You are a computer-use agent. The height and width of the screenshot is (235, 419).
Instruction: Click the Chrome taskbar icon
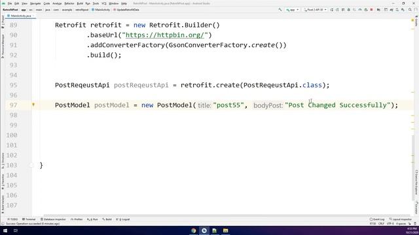click(x=194, y=230)
